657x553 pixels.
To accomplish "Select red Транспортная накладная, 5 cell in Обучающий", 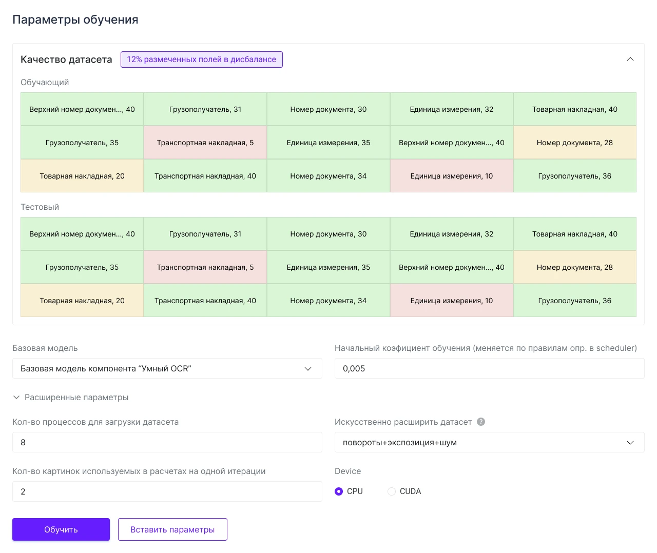I will (205, 143).
